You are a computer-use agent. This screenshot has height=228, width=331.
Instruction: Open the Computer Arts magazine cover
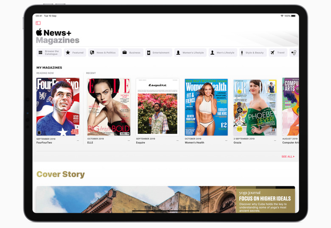click(x=291, y=107)
